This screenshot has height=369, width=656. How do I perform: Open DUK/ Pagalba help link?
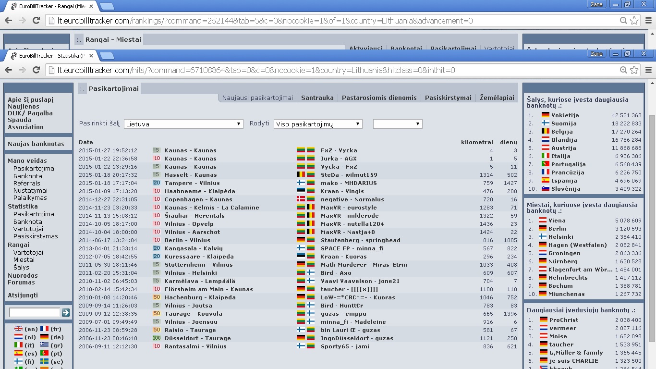click(30, 113)
